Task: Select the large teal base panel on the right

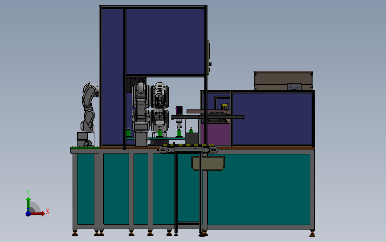Action: (x=259, y=190)
